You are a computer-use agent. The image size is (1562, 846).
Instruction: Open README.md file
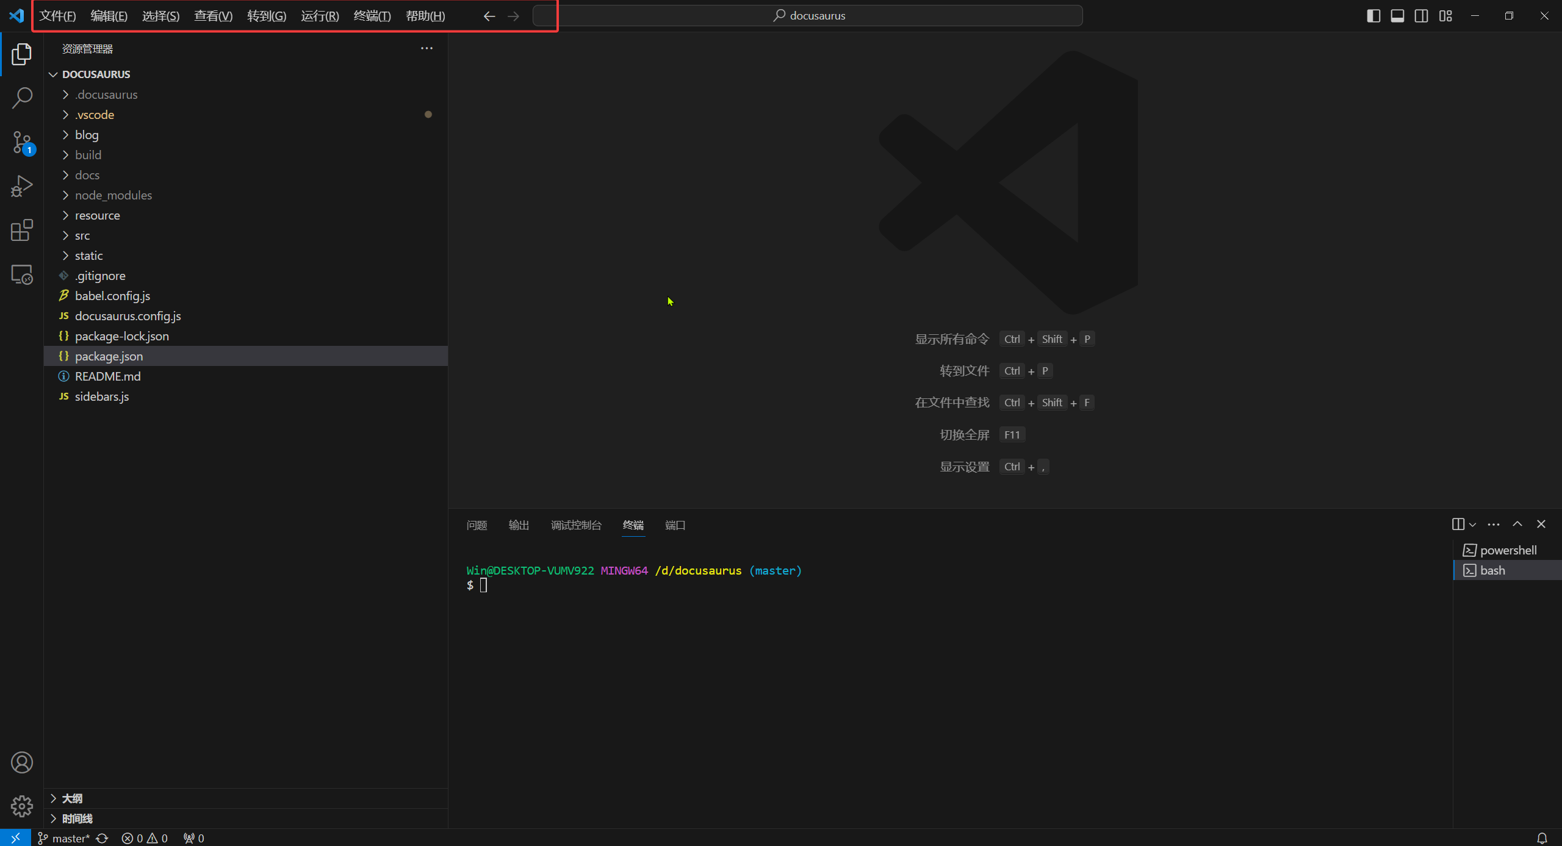pyautogui.click(x=246, y=376)
